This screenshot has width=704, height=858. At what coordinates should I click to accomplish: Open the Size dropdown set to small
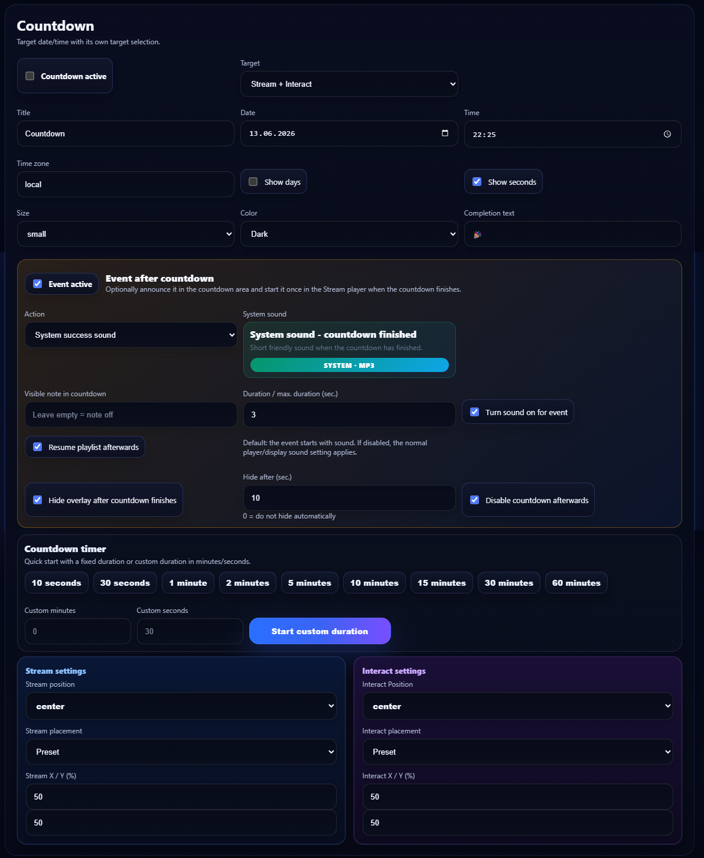[x=125, y=234]
